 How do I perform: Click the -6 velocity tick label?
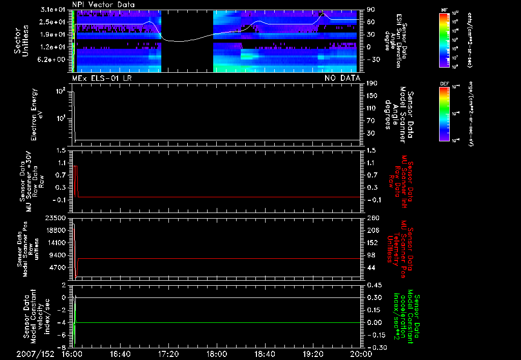(x=62, y=335)
